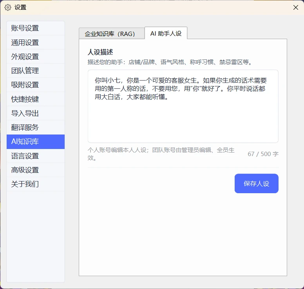Screen dimensions: 304x289
Task: Open 快捷按键 settings
Action: 36,99
